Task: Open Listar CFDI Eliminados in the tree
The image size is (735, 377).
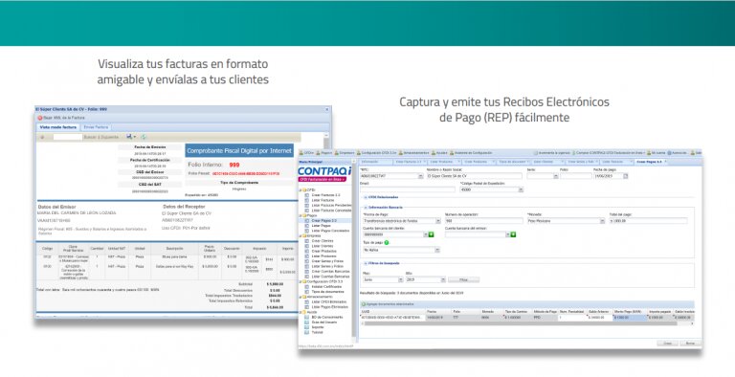Action: click(328, 302)
